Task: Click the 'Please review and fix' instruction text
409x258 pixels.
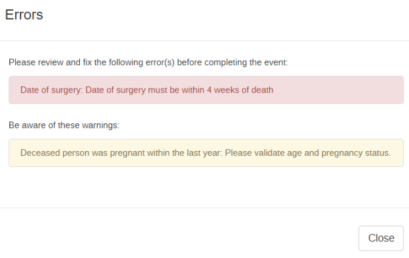Action: [x=148, y=63]
